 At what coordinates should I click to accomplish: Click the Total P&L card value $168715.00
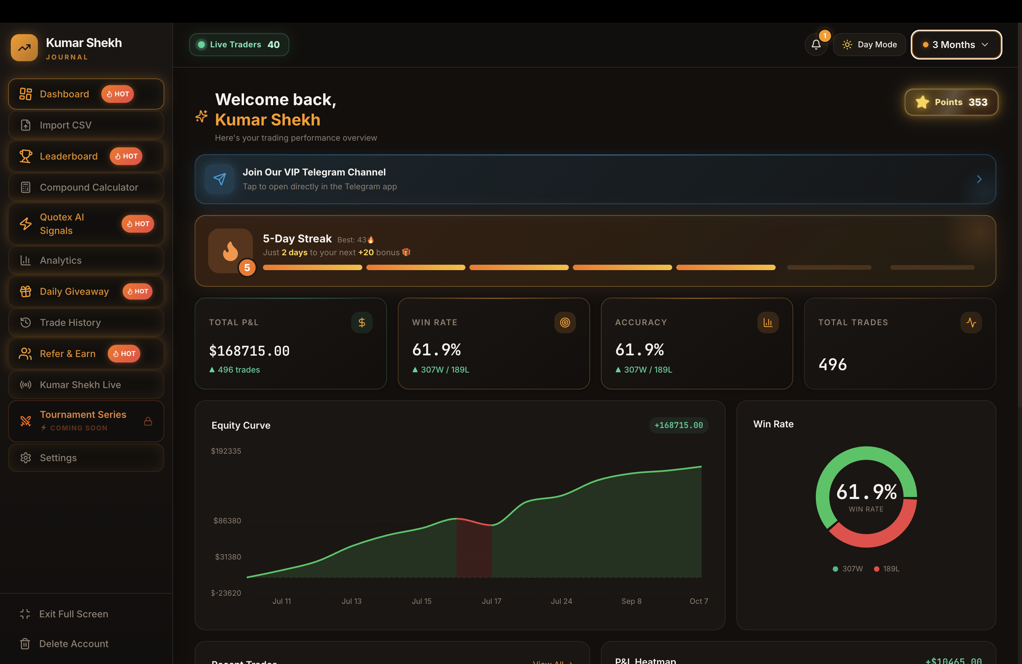tap(249, 351)
